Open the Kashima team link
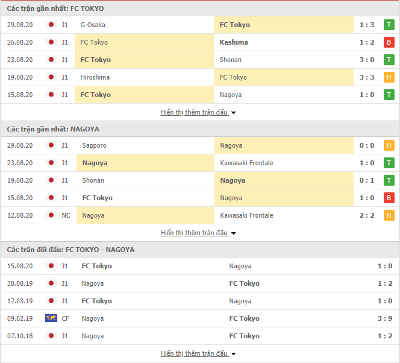The width and height of the screenshot is (400, 363). [x=234, y=42]
